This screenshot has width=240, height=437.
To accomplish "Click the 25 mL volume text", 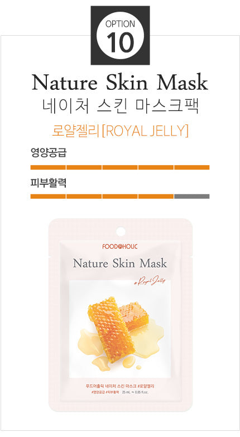I will point(127,392).
